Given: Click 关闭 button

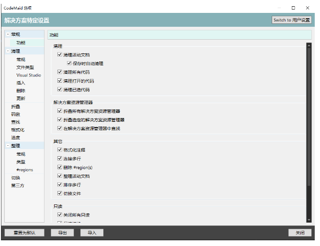Looking at the screenshot, I should pos(300,233).
